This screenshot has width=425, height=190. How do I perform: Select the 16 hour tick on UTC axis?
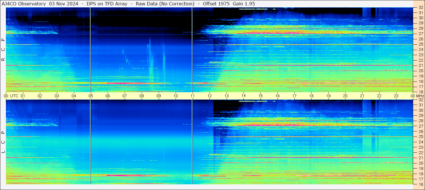pos(277,96)
